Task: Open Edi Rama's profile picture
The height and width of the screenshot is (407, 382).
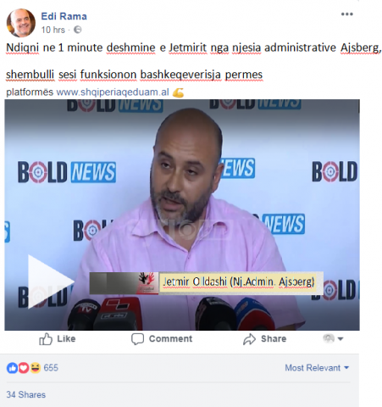Action: point(21,23)
